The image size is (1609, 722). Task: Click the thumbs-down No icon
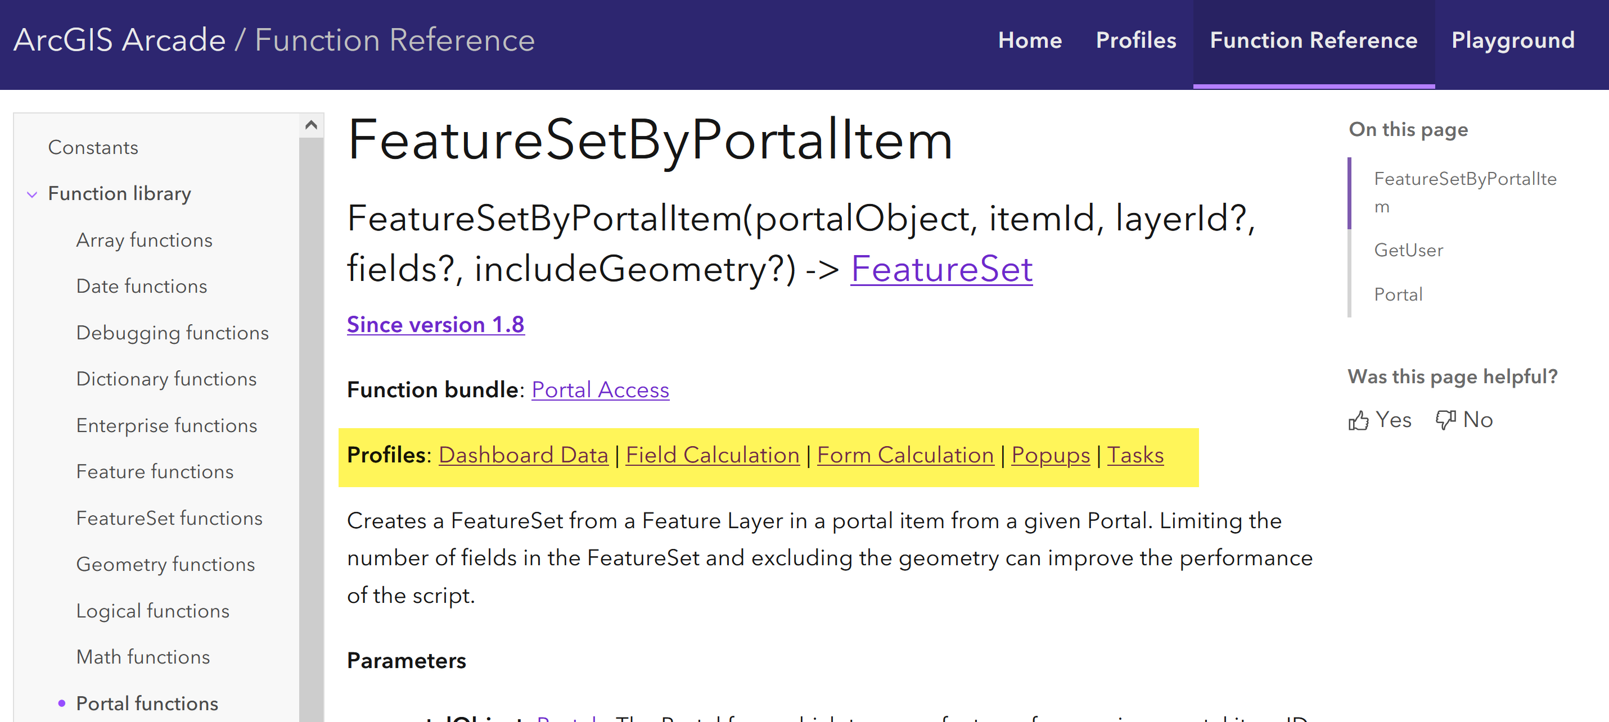click(1445, 420)
